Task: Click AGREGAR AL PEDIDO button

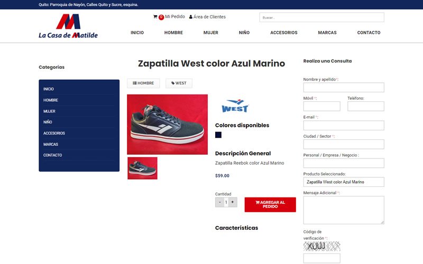Action: (x=270, y=204)
